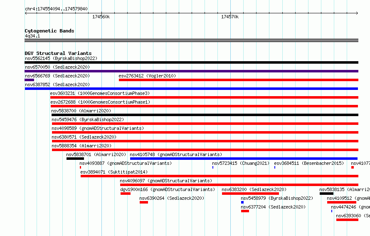Screen dimensions: 370x236
Task: Click the red nsv4109512 variant bar
Action: 342,202
